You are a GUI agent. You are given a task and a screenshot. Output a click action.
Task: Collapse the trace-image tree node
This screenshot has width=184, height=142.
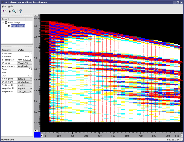3,23
